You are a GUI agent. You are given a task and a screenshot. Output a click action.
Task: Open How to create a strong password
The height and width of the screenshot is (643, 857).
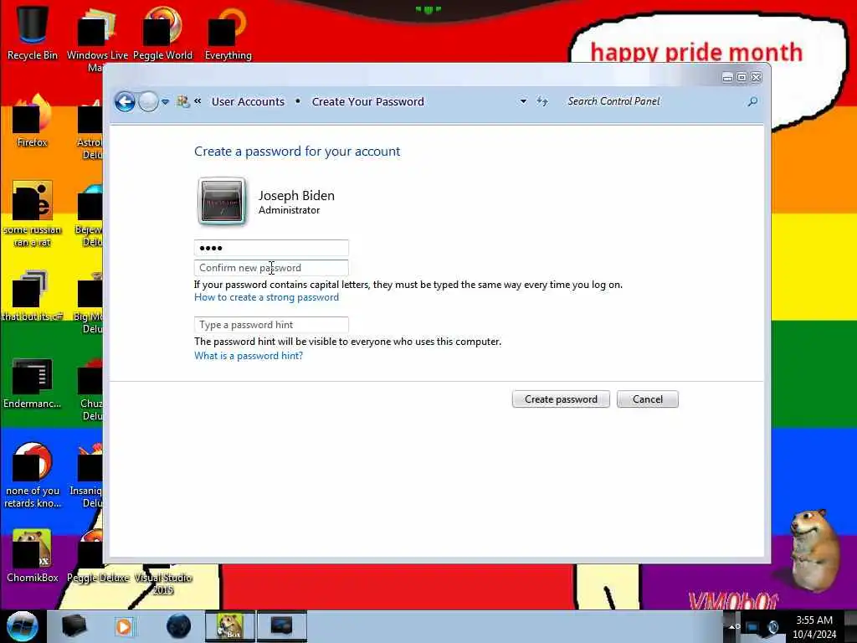pos(267,297)
